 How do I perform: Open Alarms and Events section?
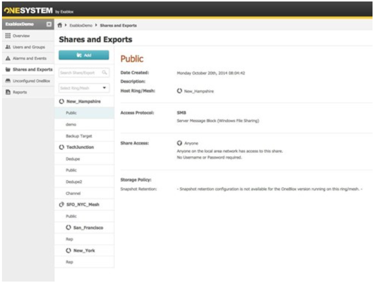click(x=30, y=58)
